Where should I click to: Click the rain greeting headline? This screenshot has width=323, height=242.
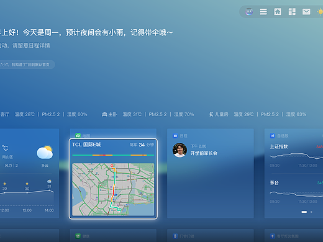pyautogui.click(x=86, y=32)
